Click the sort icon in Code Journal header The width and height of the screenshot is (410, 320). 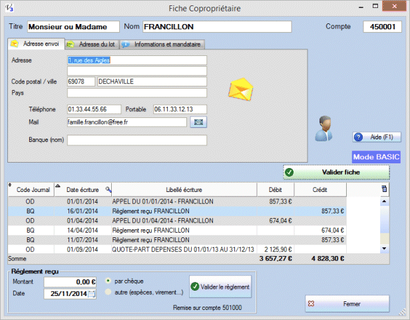pos(10,185)
